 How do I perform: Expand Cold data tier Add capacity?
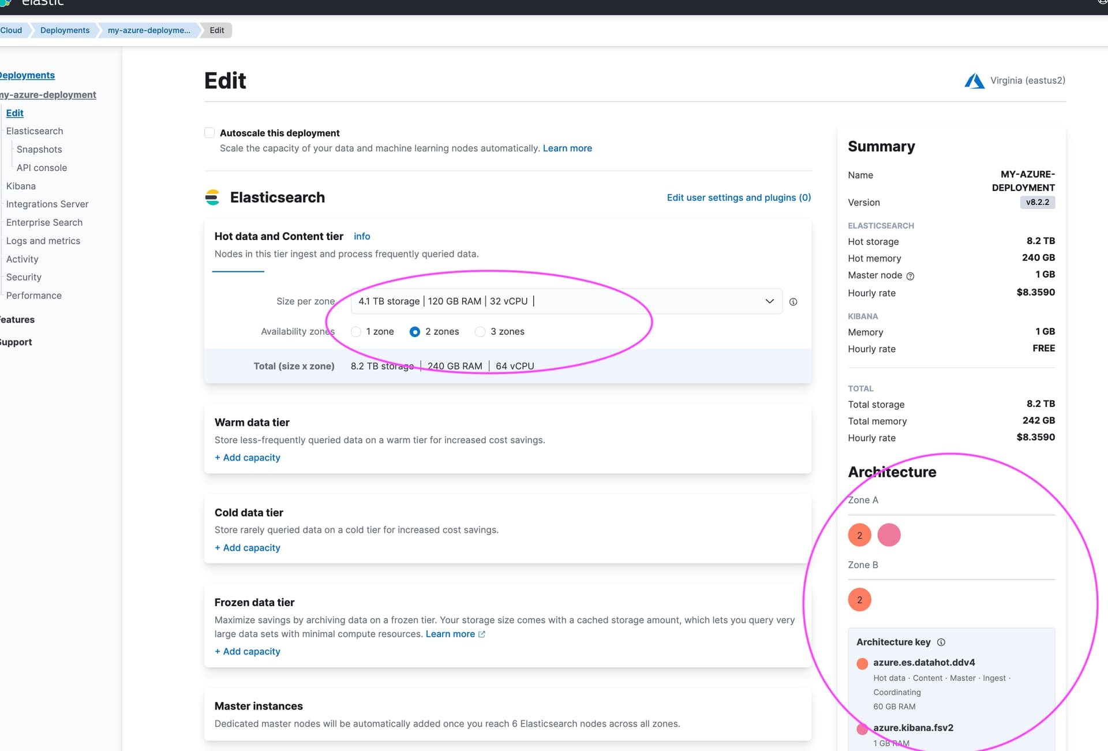pos(246,547)
